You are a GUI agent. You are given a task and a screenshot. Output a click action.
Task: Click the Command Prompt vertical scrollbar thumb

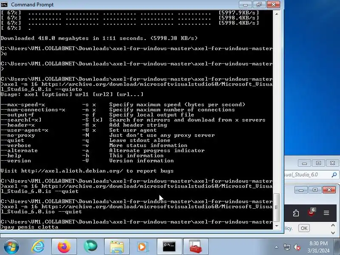tap(277, 207)
